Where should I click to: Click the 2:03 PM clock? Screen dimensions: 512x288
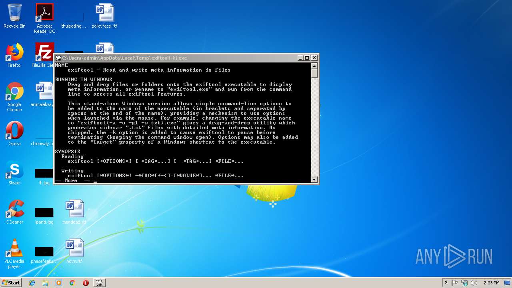pyautogui.click(x=491, y=283)
